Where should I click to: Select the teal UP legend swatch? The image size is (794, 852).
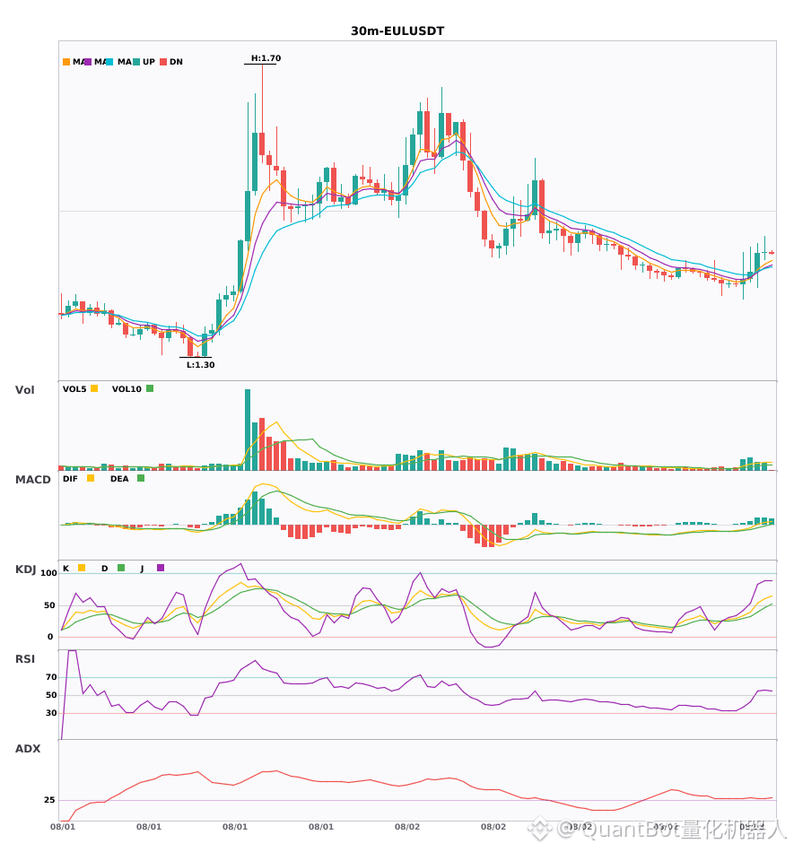click(x=136, y=62)
